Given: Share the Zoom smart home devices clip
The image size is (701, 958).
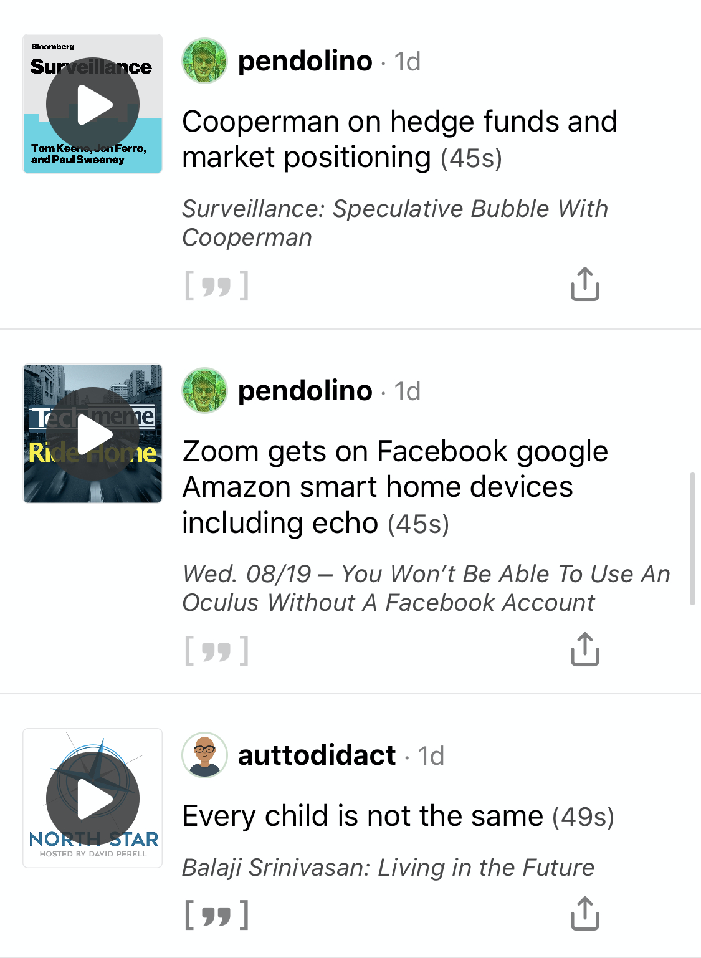Looking at the screenshot, I should coord(584,649).
